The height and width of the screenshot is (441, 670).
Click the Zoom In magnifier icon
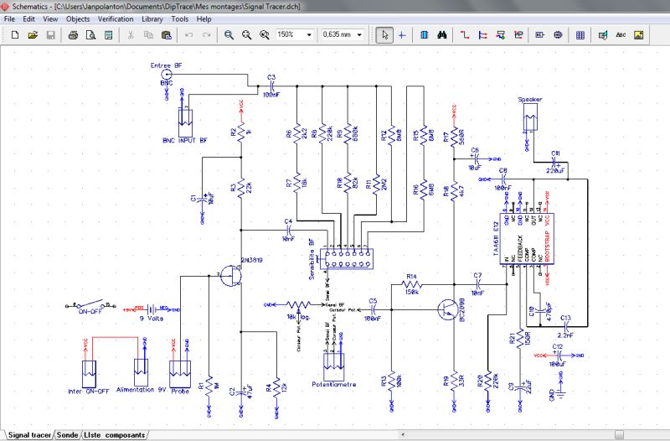coord(229,35)
